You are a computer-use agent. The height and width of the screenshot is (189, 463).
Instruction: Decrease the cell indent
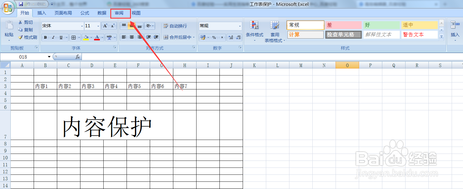pos(148,37)
